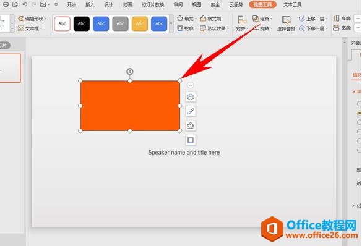Image resolution: width=362 pixels, height=246 pixels.
Task: Expand the shape style gallery more arrow
Action: coord(171,23)
